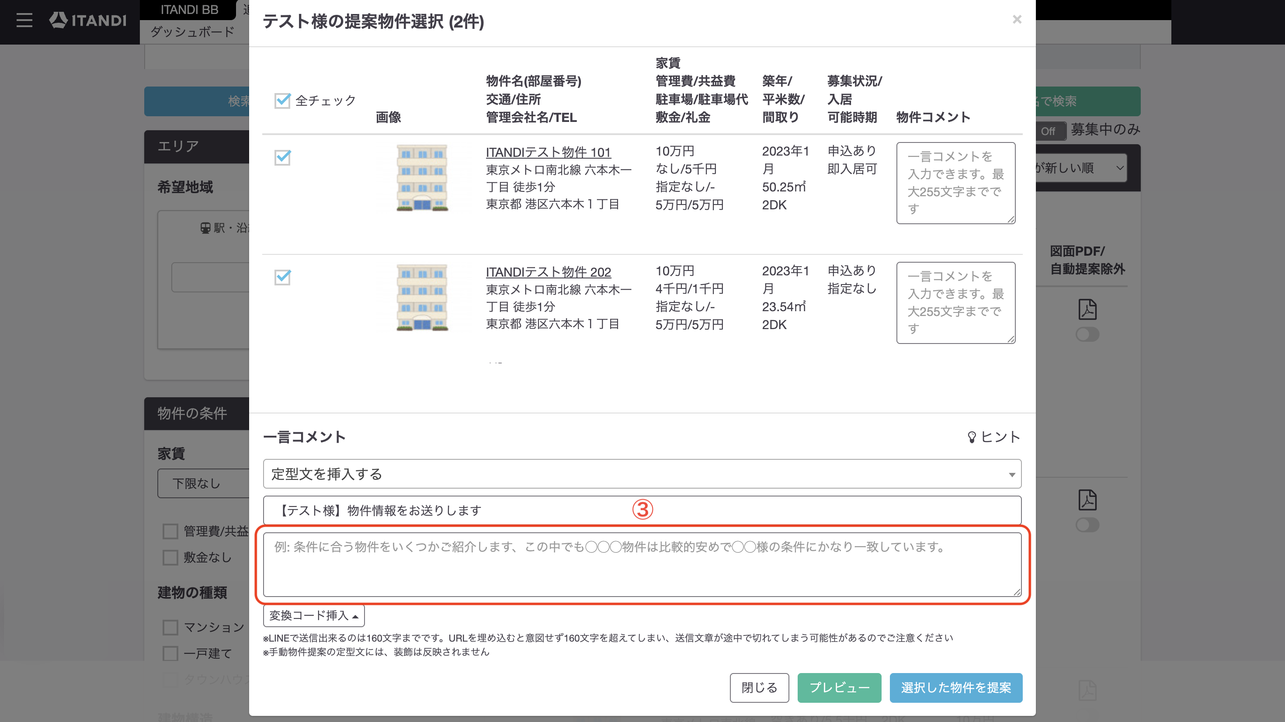Expand the 変換コード挿入 menu
The image size is (1285, 722).
coord(314,616)
